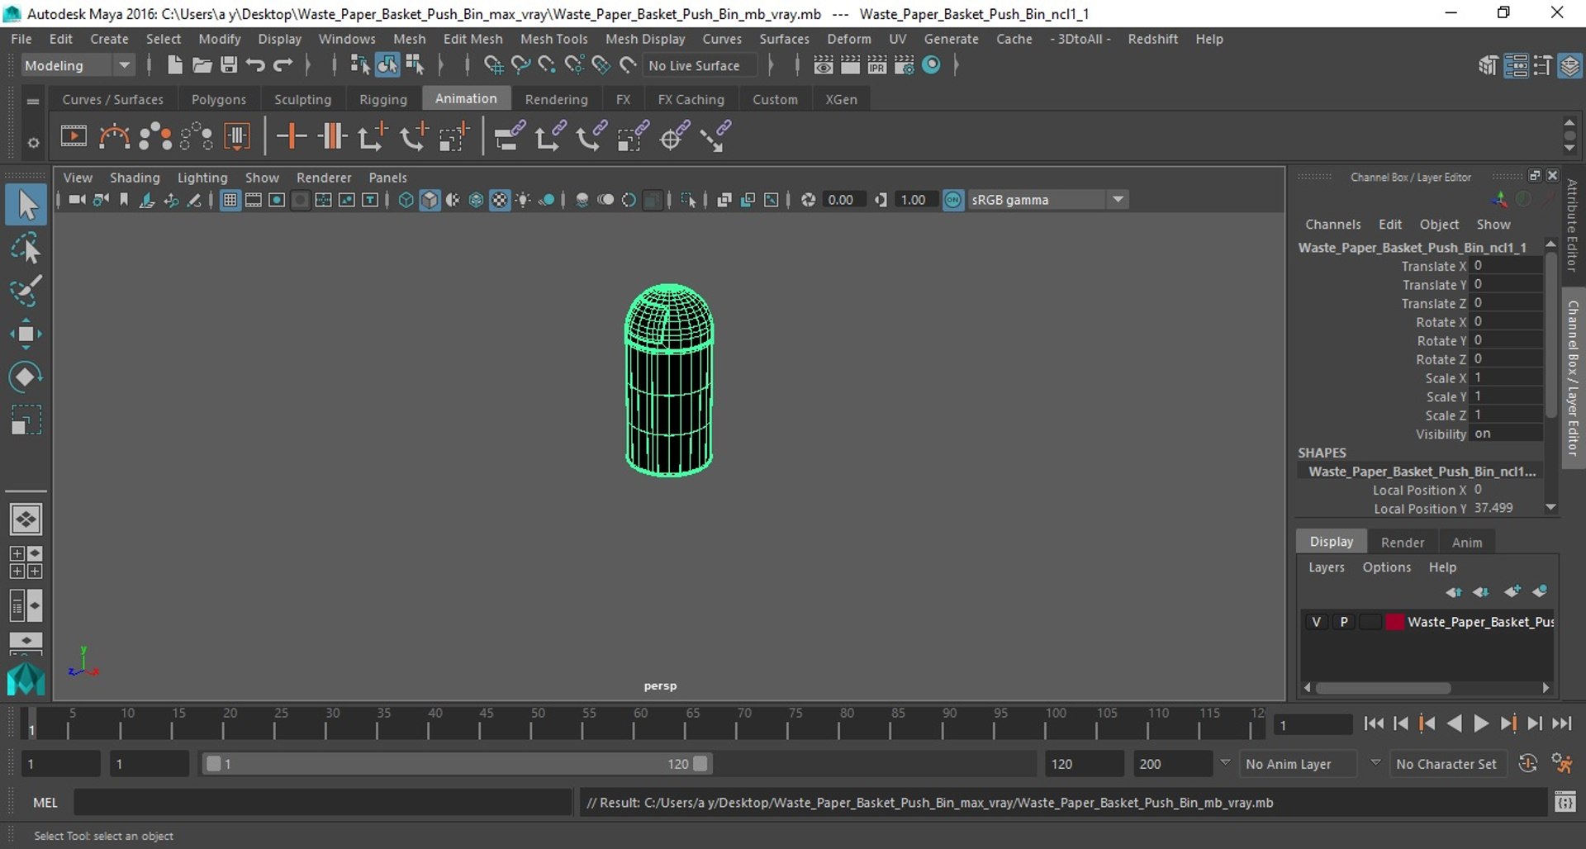Toggle wireframe display in viewport toolbar
The image size is (1586, 849).
(x=406, y=200)
